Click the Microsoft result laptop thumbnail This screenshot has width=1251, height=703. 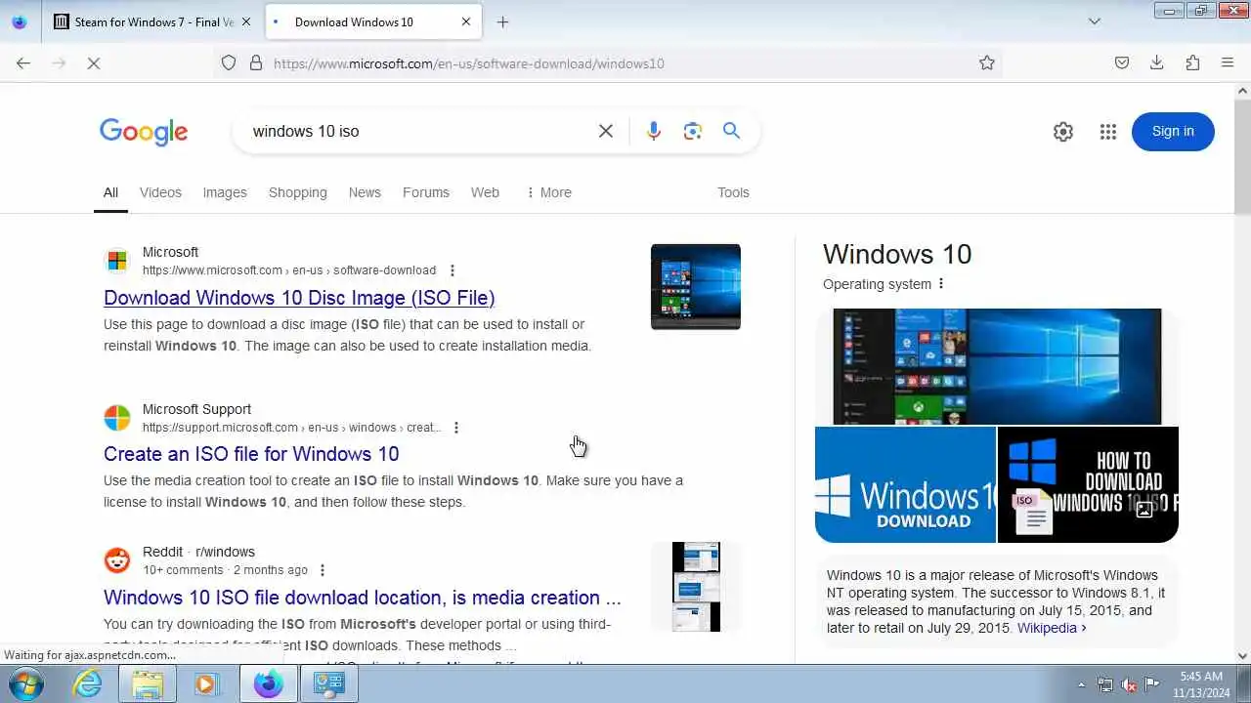click(x=696, y=287)
